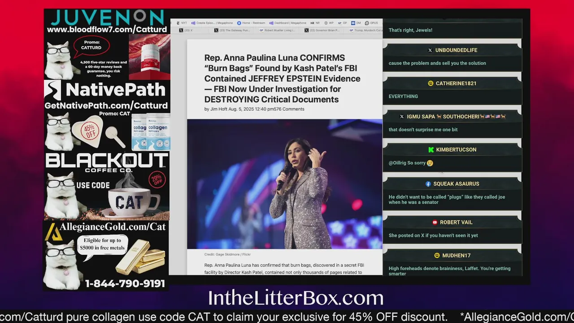The width and height of the screenshot is (574, 323).
Task: Open the NR bookmark
Action: (315, 23)
